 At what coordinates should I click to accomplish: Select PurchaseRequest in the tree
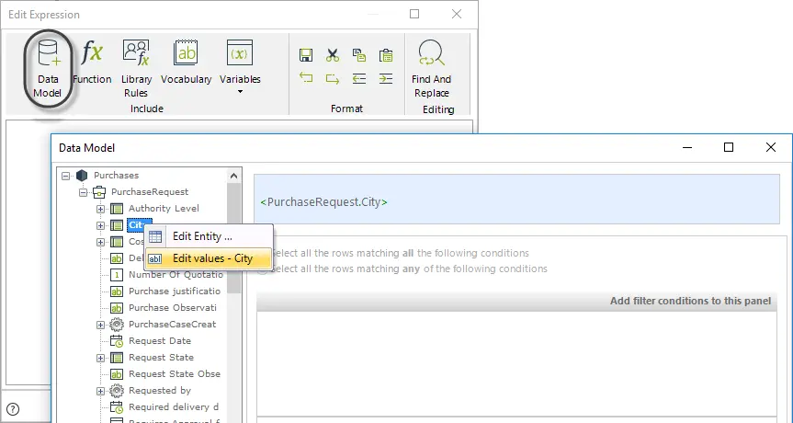click(150, 192)
